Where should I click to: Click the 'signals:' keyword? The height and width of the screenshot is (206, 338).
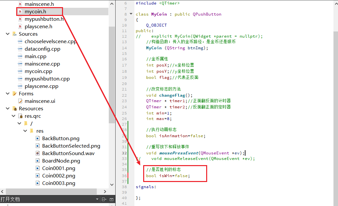coord(146,187)
